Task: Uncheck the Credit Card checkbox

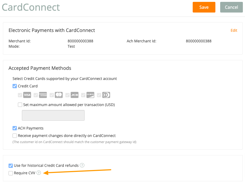Action: 15,86
